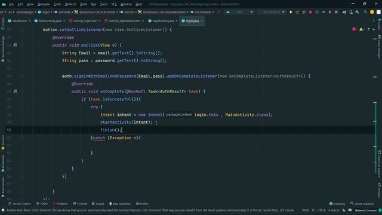Click the pink heart toolbar icon

coord(330,12)
